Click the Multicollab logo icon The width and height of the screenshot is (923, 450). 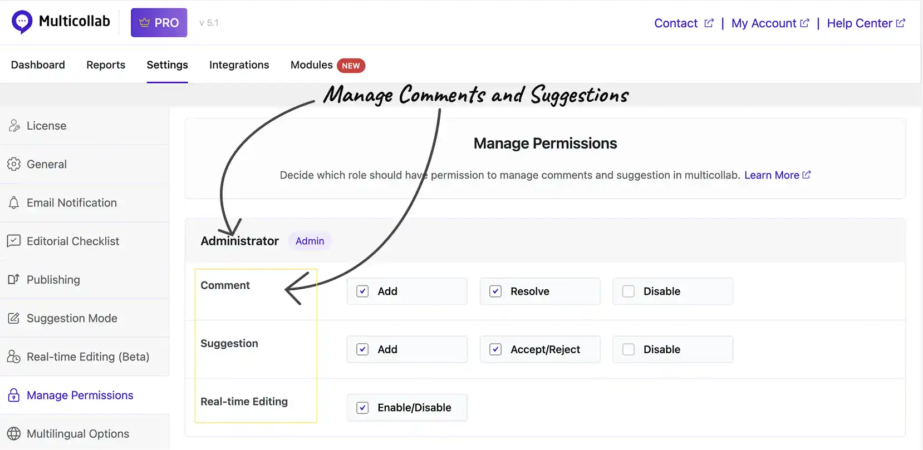tap(22, 22)
